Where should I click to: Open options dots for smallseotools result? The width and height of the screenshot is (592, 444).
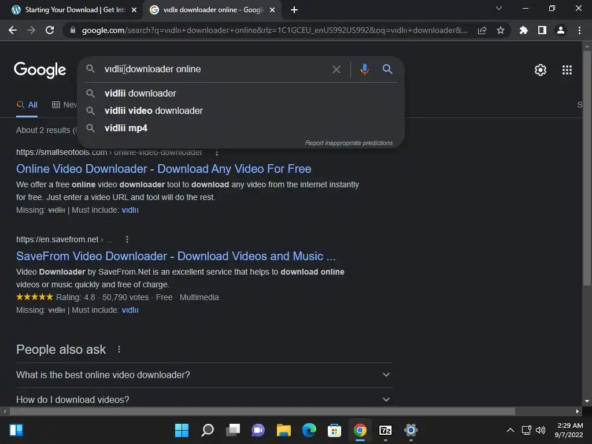[217, 153]
